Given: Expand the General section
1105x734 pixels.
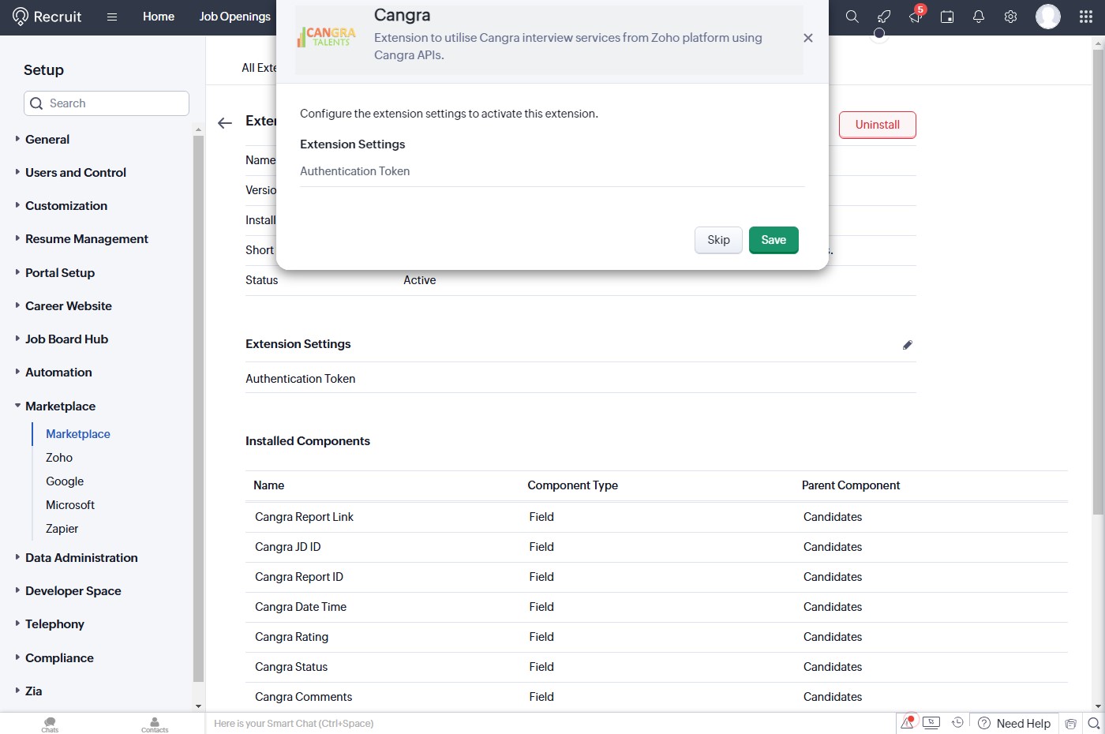Looking at the screenshot, I should (x=47, y=139).
